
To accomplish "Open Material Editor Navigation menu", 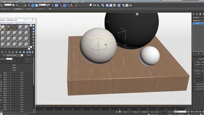I will pos(10,23).
